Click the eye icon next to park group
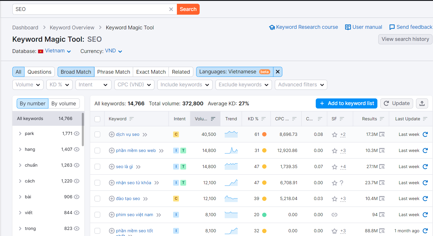The image size is (433, 236). [76, 133]
